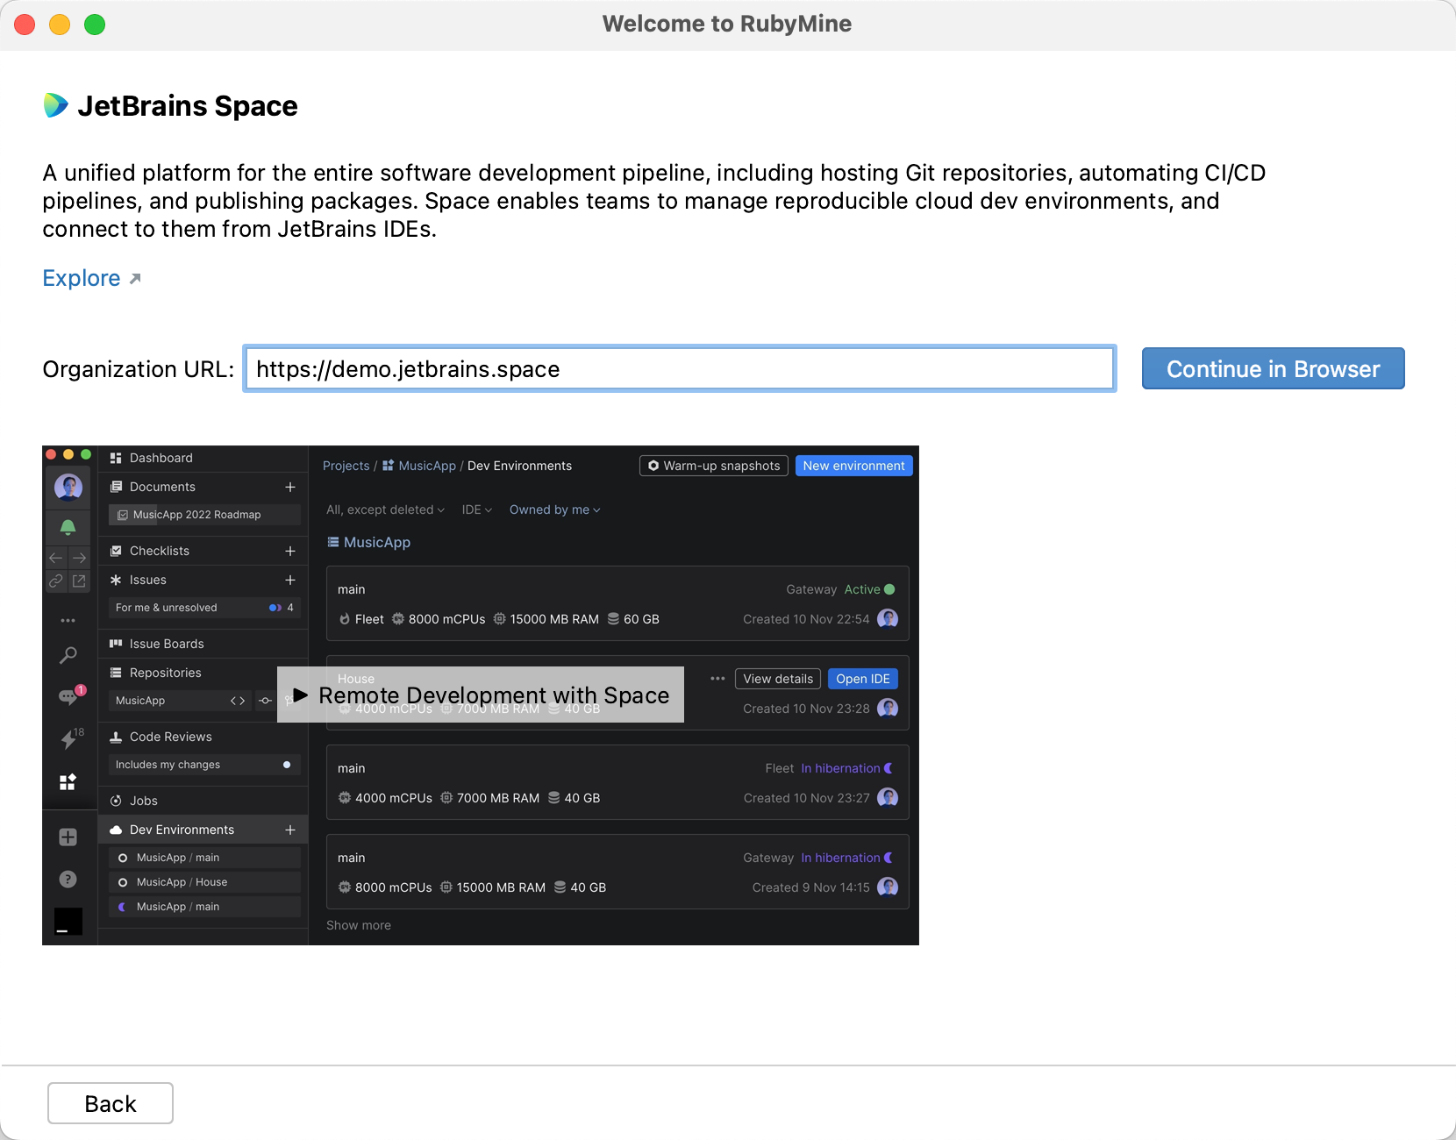Toggle the 'Includes my changes' filter
1456x1140 pixels.
[x=203, y=765]
